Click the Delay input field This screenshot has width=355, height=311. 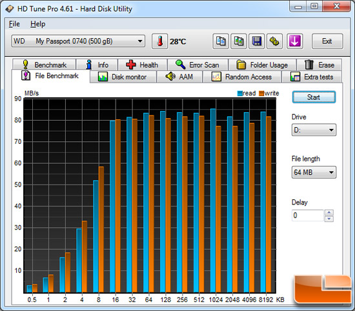click(308, 216)
